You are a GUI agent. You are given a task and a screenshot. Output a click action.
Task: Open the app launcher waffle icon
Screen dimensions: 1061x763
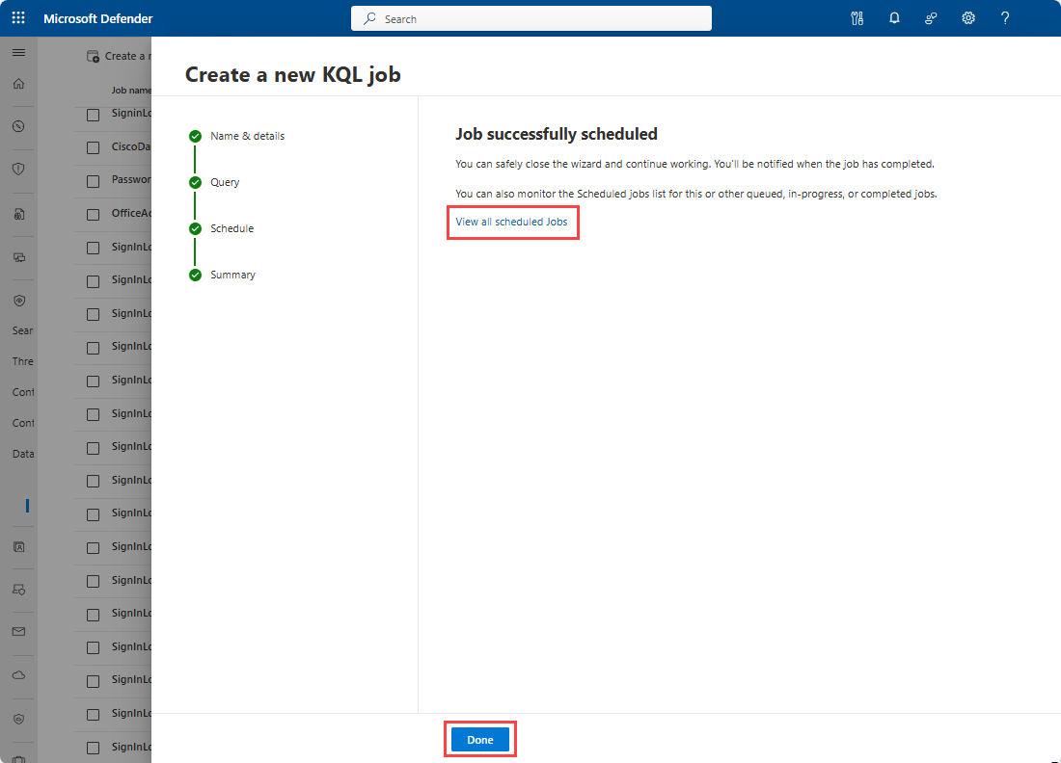18,18
